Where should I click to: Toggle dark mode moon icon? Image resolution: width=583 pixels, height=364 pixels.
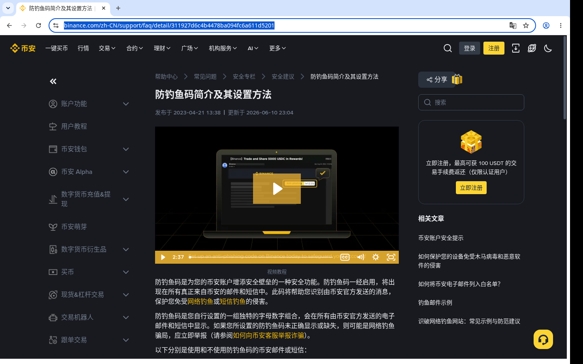(548, 48)
